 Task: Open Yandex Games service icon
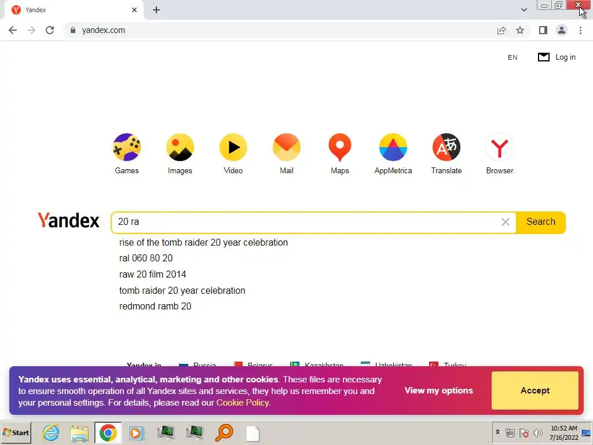click(127, 148)
